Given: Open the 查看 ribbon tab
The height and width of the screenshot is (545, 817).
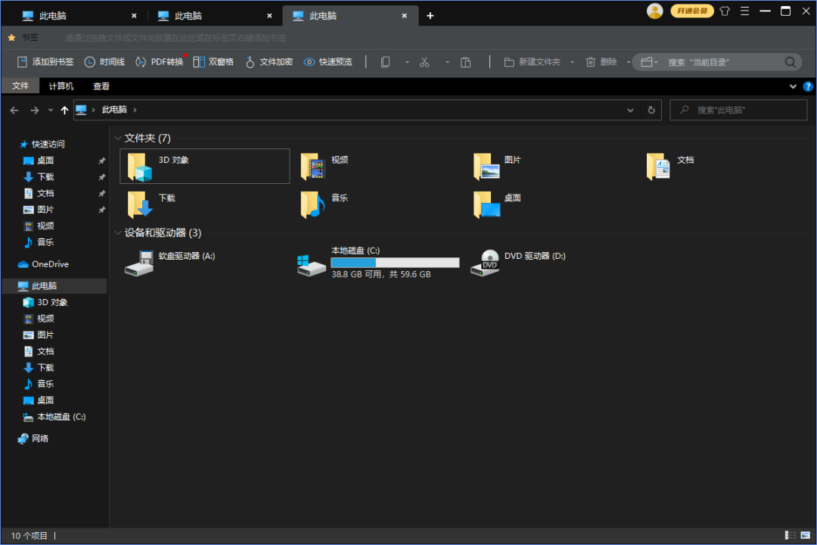Looking at the screenshot, I should 101,86.
